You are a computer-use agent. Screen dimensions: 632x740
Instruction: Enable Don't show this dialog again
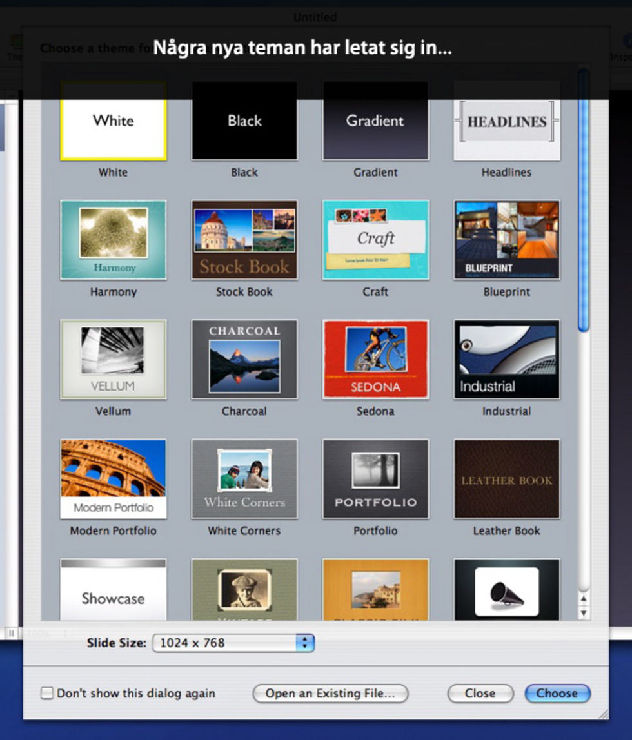coord(47,694)
